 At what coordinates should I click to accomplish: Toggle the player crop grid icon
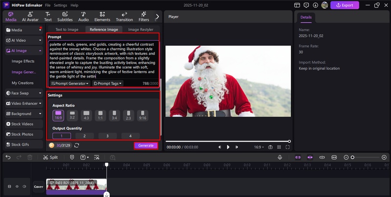279,147
